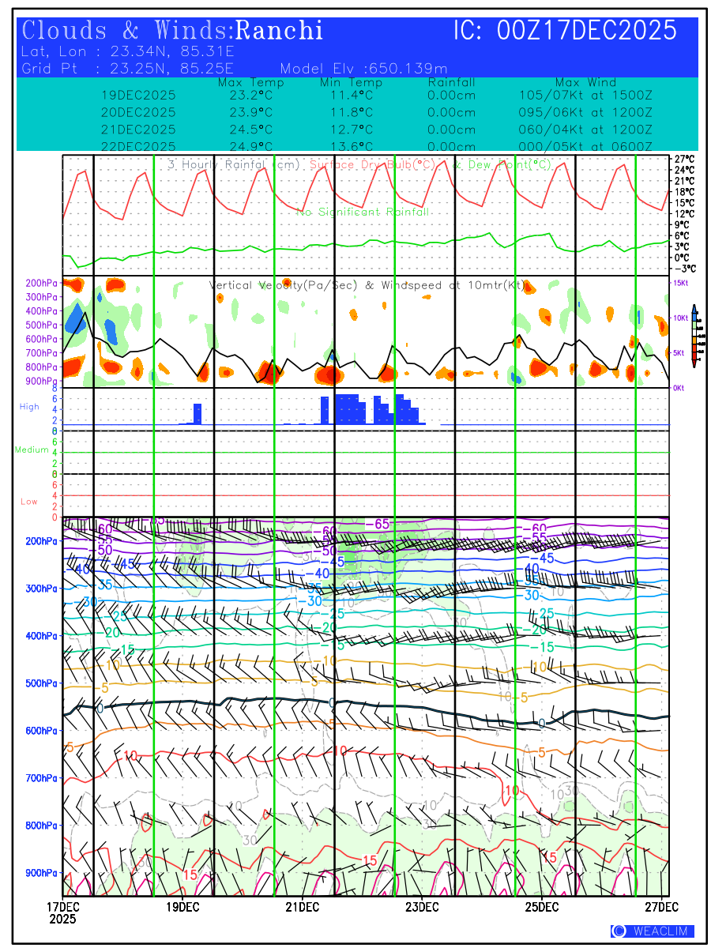711x948 pixels.
Task: Select the 24.9°C max temperature value
Action: (x=246, y=147)
